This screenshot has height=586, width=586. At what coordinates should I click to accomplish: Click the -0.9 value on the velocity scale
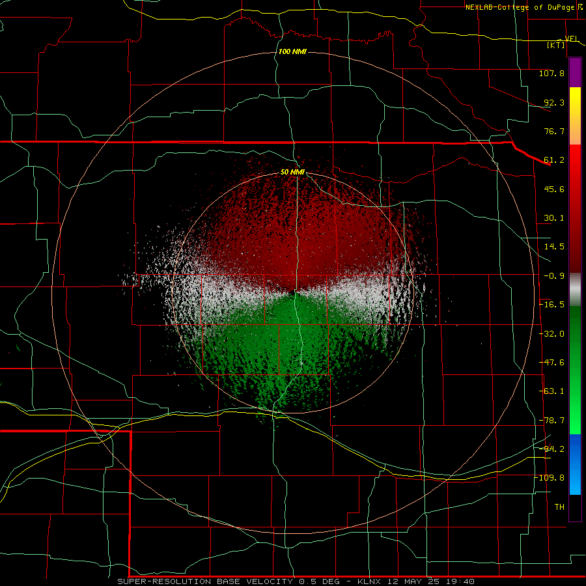[x=554, y=276]
